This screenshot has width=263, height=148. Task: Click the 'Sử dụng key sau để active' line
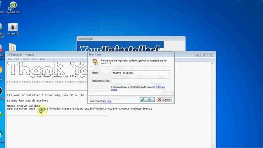pyautogui.click(x=28, y=101)
